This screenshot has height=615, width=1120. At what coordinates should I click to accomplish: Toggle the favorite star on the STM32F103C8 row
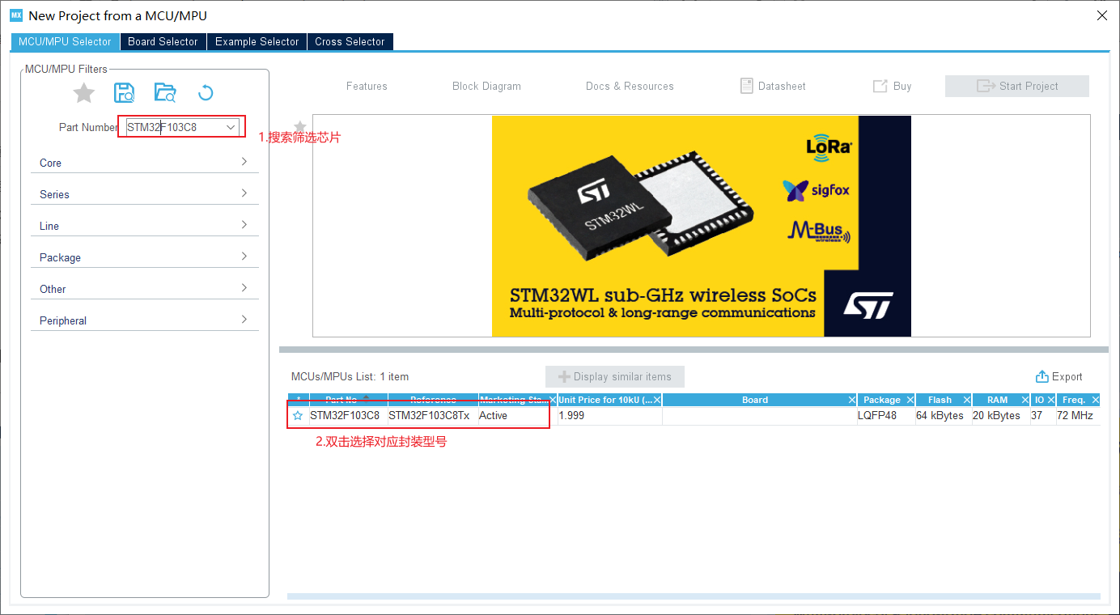coord(298,415)
